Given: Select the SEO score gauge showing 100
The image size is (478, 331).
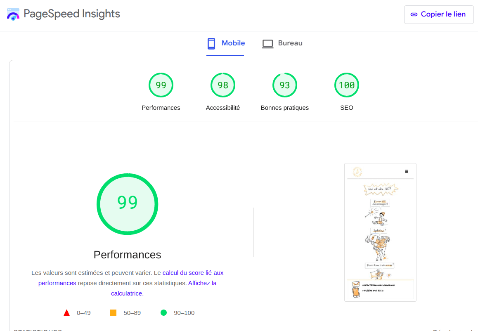Looking at the screenshot, I should click(x=347, y=85).
